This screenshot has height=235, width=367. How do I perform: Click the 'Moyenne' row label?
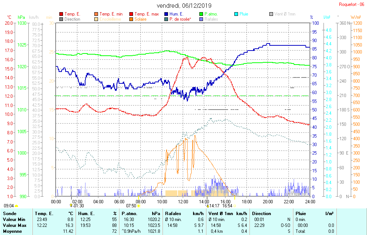[x=13, y=231]
